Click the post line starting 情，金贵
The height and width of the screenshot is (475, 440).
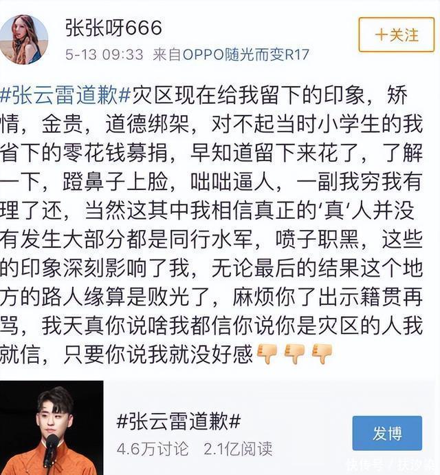pyautogui.click(x=211, y=124)
